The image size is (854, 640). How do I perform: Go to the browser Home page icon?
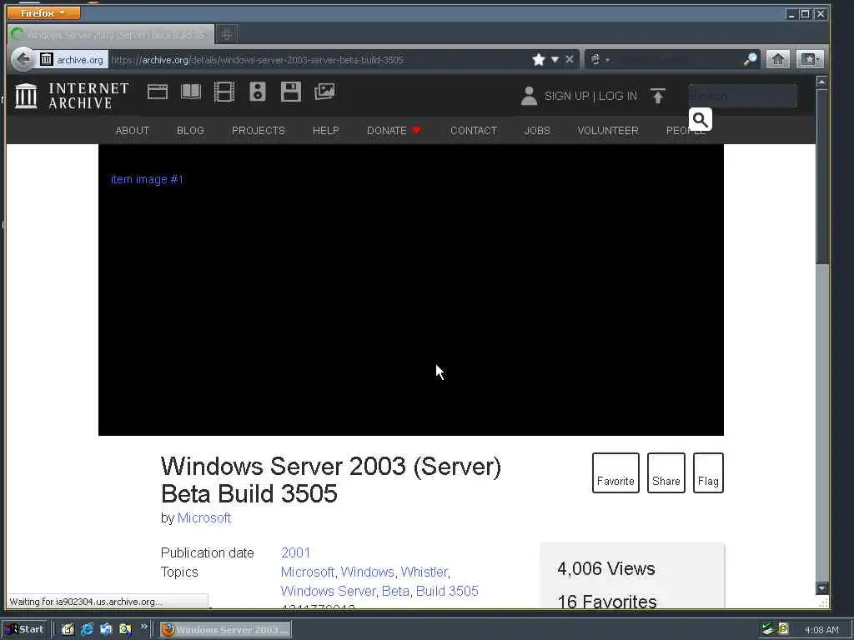tap(778, 59)
